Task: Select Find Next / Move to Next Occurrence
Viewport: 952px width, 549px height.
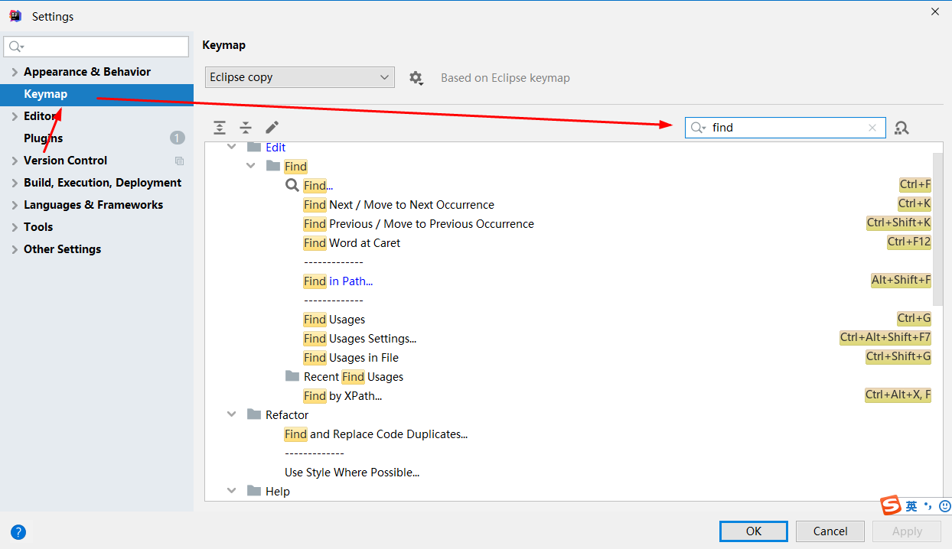Action: pyautogui.click(x=399, y=204)
